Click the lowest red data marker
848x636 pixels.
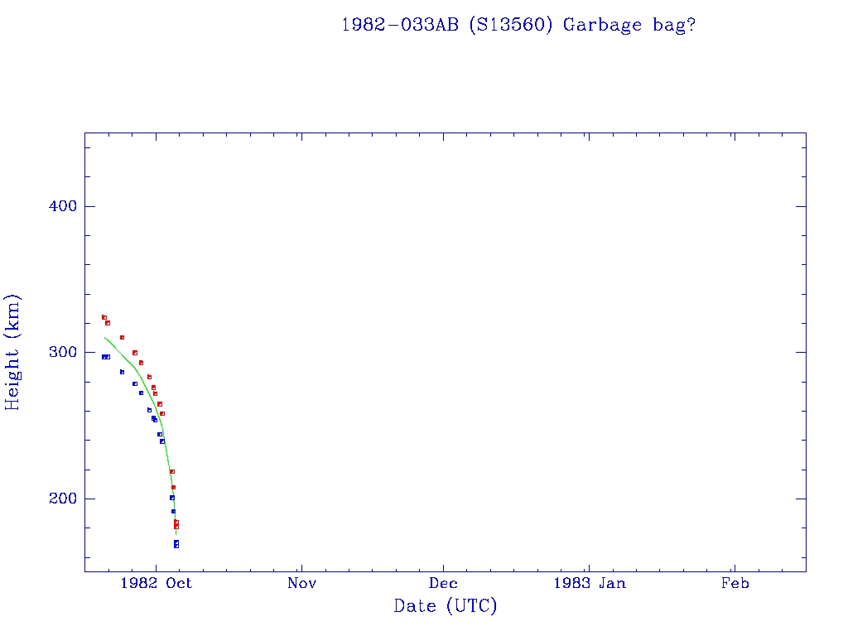[176, 526]
